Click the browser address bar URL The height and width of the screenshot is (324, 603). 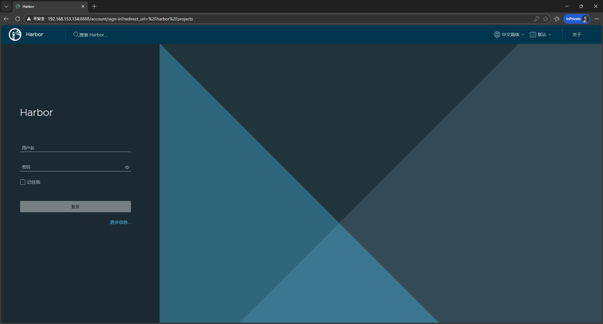tap(120, 19)
